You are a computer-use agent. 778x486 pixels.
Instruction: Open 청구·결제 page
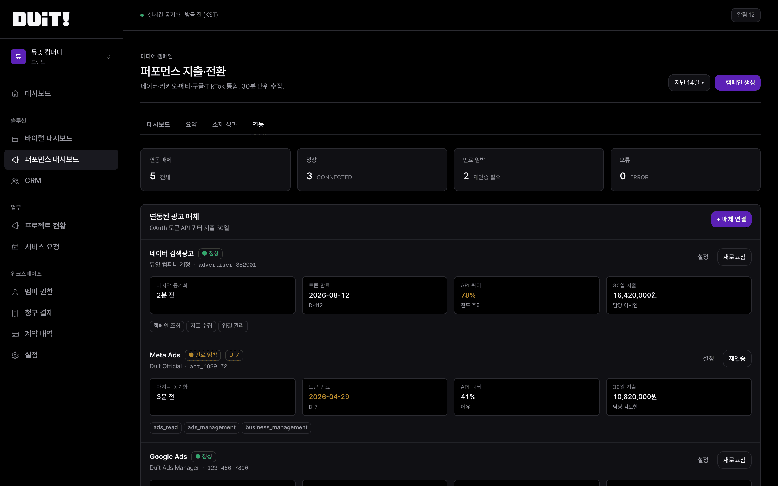point(61,313)
